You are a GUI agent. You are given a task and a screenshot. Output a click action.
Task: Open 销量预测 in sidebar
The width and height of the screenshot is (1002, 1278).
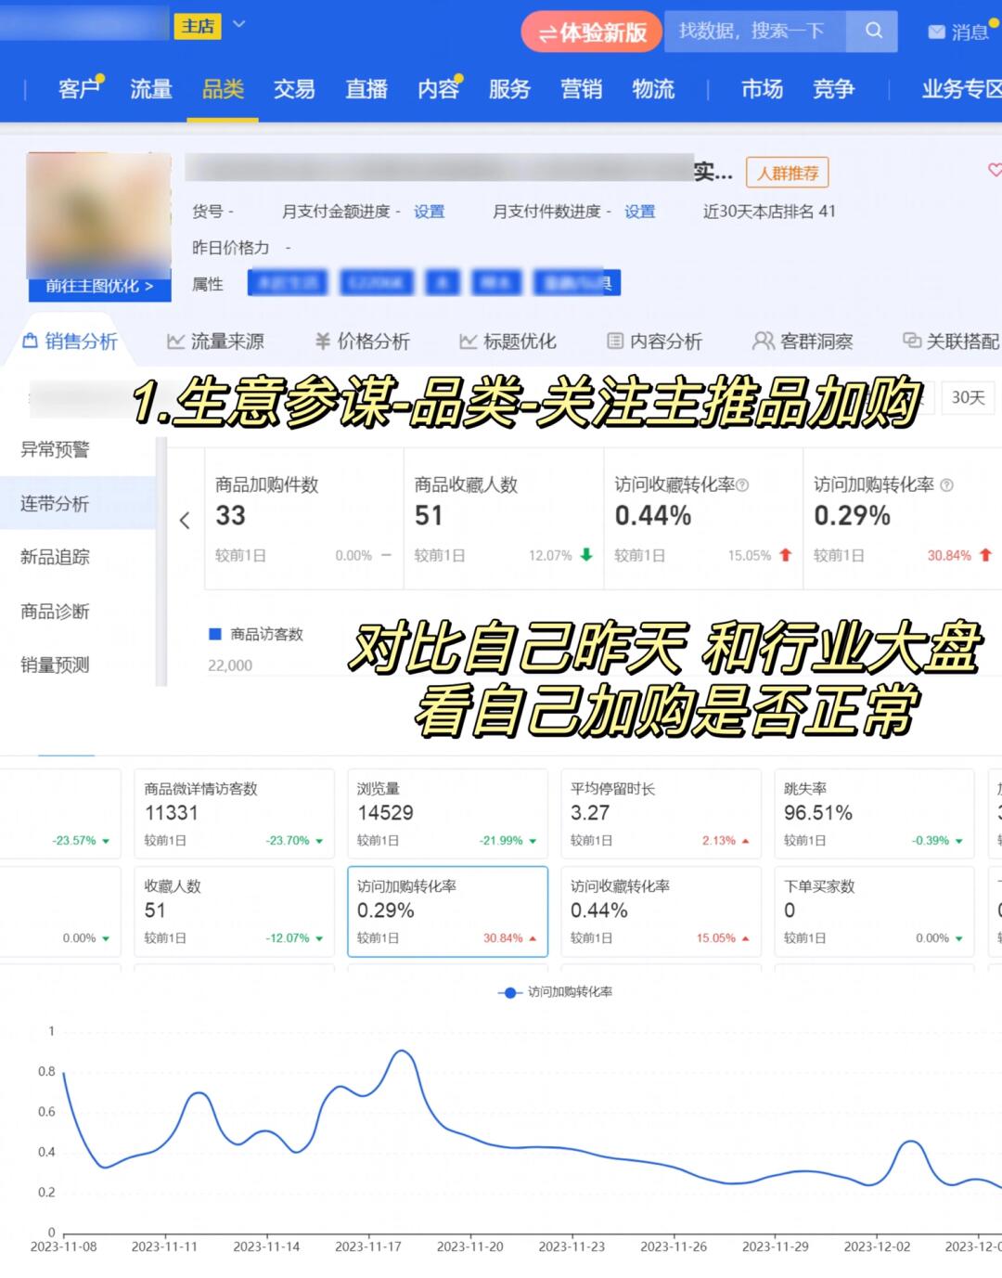(55, 665)
